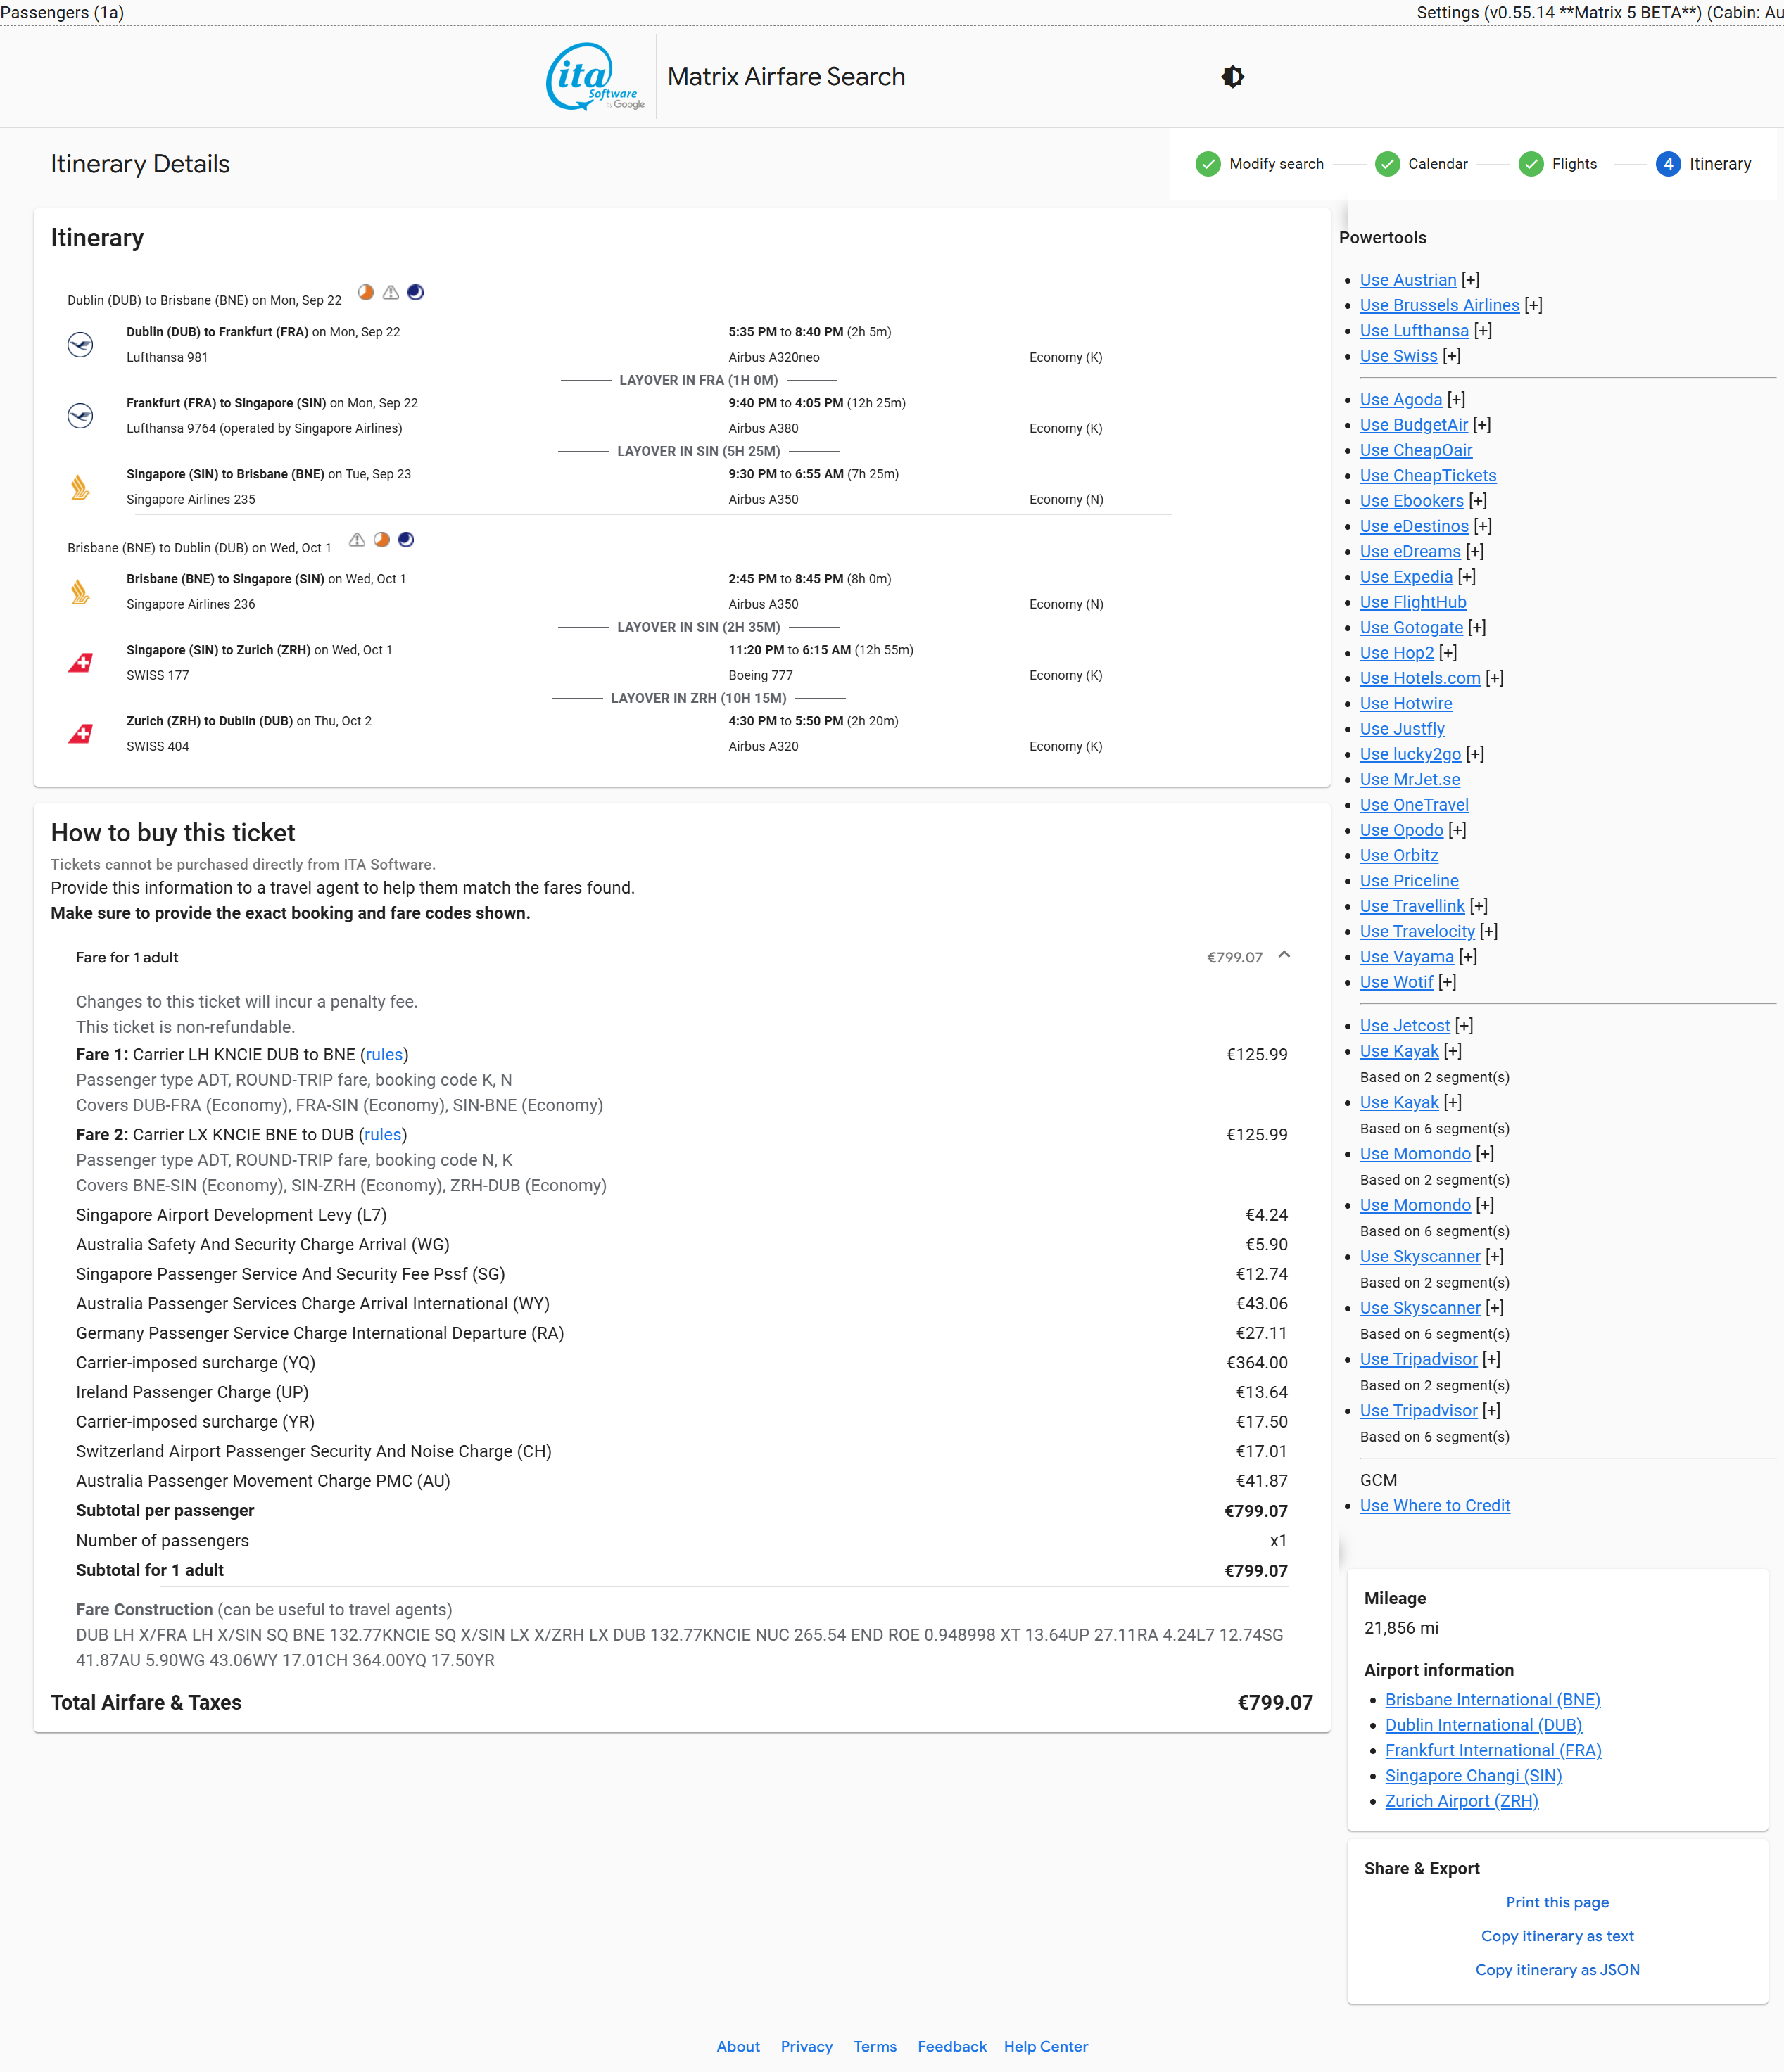Click the orange long-layover icon on Brisbane to Dublin

[x=381, y=540]
